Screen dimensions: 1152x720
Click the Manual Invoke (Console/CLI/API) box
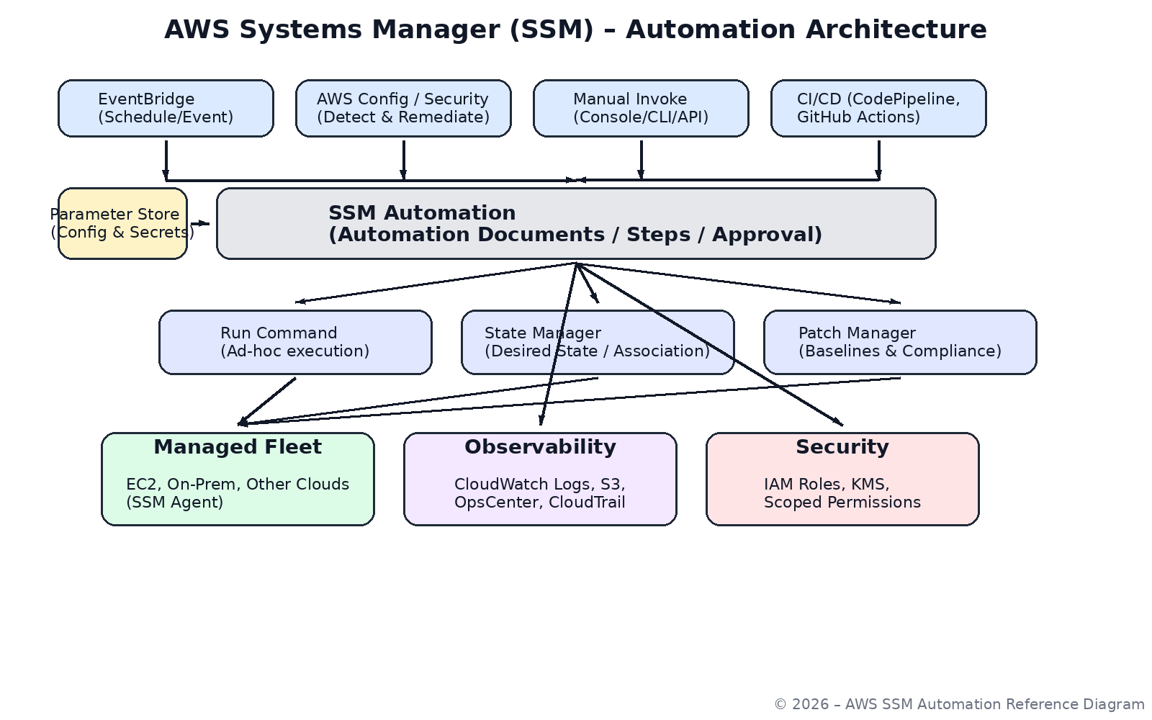point(641,108)
